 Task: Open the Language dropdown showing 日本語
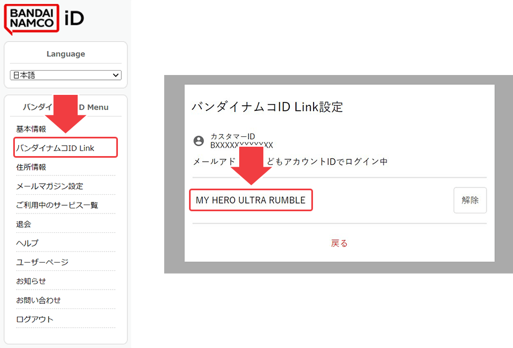coord(66,75)
